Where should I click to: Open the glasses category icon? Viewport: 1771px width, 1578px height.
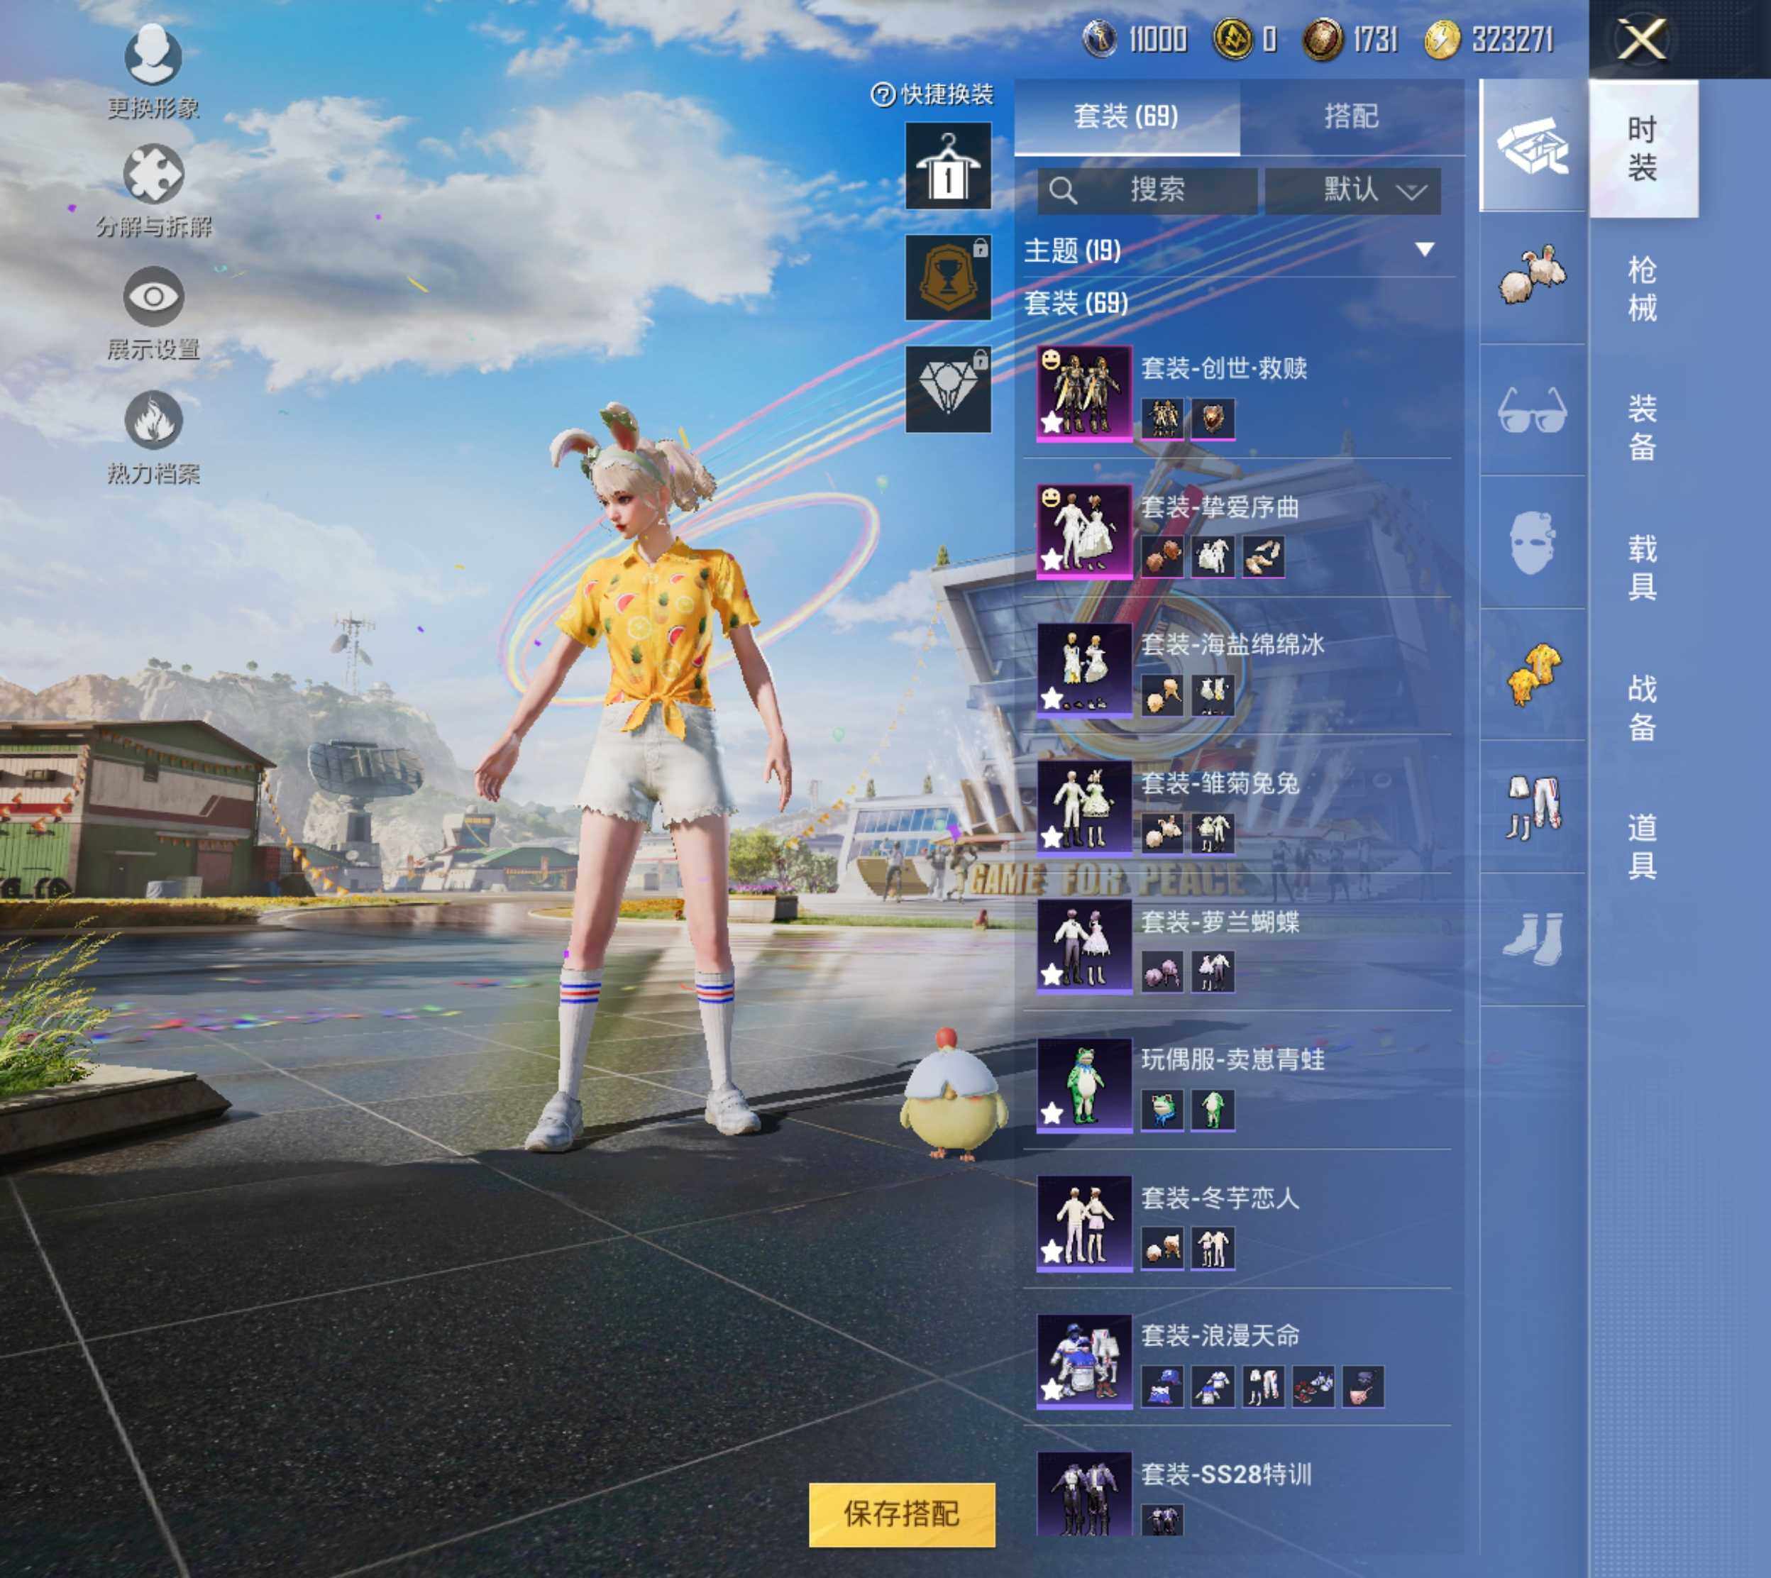pyautogui.click(x=1533, y=410)
